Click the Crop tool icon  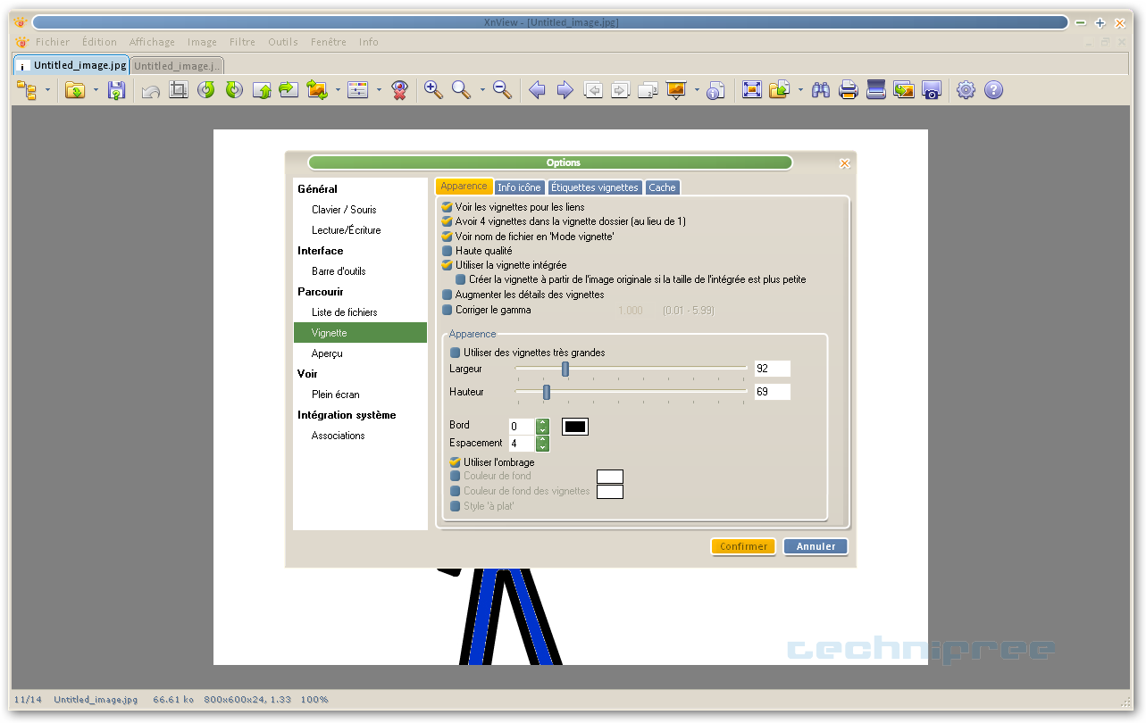point(179,90)
